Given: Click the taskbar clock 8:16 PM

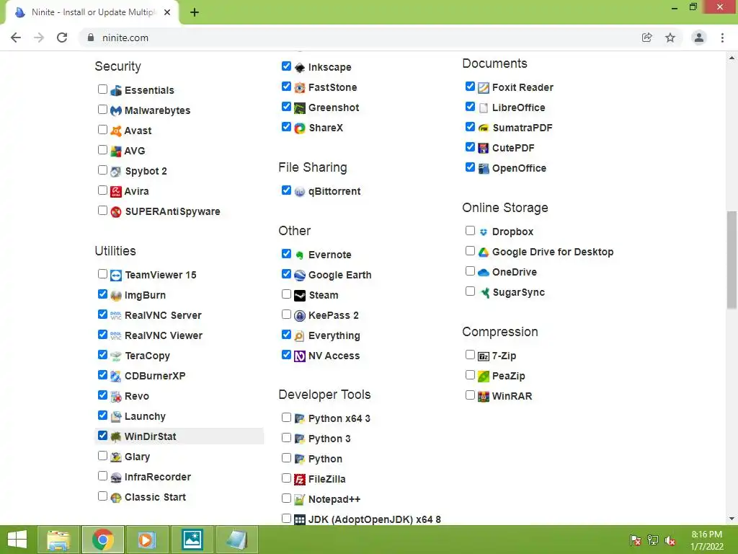Looking at the screenshot, I should [706, 535].
